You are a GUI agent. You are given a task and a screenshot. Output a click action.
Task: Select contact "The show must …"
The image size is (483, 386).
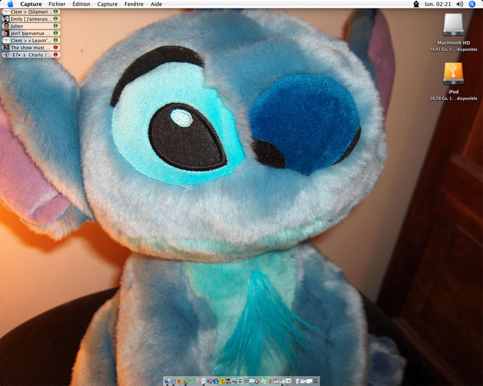tap(31, 48)
